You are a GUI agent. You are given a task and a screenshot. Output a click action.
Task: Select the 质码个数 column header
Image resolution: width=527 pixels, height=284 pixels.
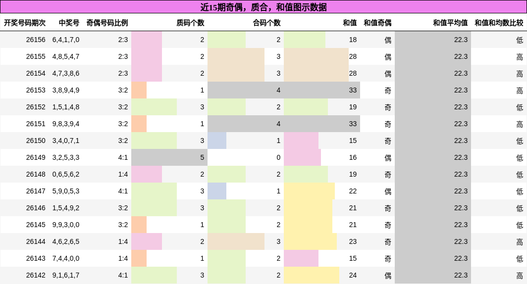190,23
